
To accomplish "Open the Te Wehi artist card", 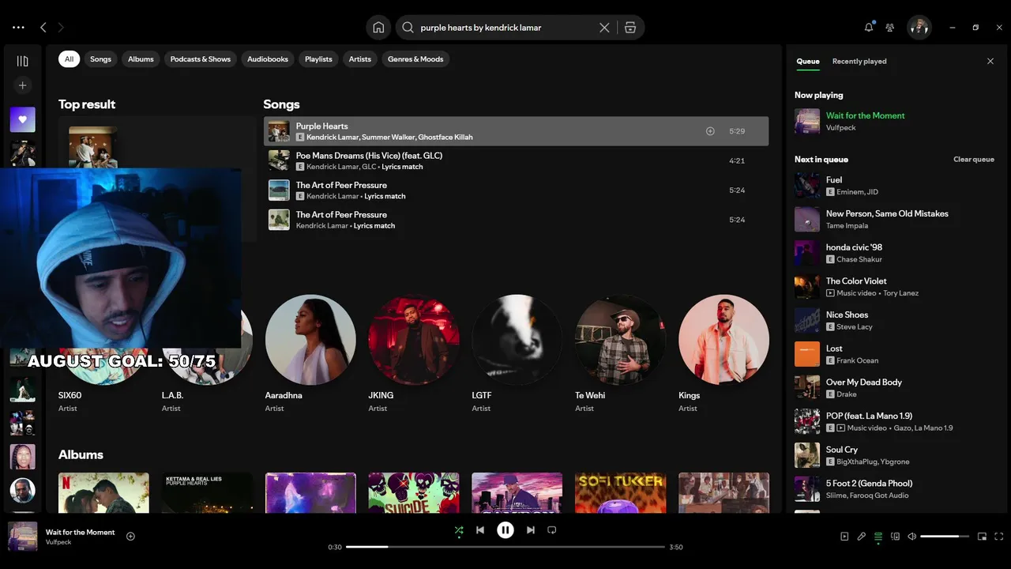I will [x=620, y=353].
